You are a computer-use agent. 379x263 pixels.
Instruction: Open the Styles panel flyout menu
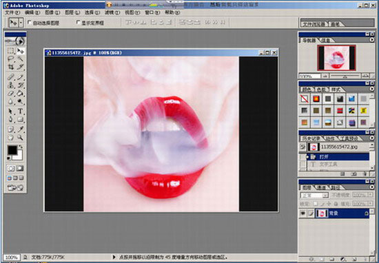(371, 89)
